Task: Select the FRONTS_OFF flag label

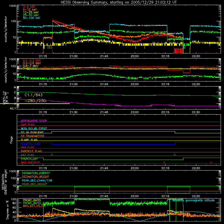Action: coord(29,159)
